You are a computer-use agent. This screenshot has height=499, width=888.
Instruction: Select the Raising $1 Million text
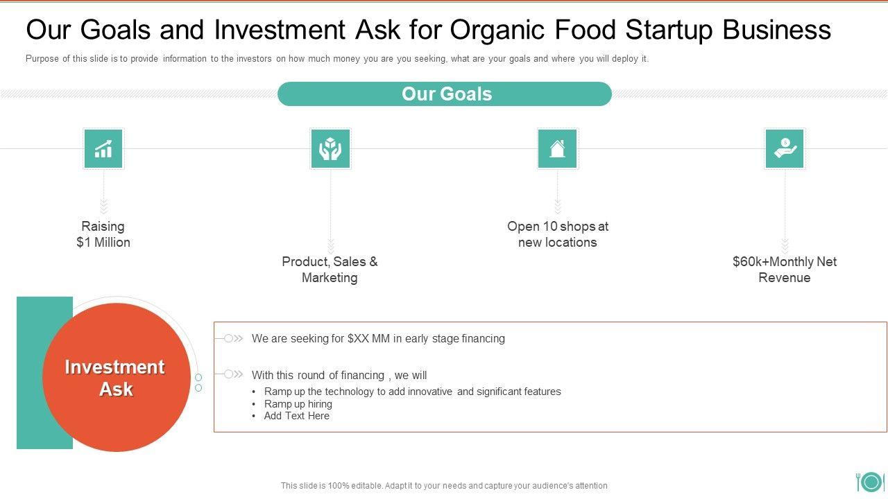pos(103,234)
